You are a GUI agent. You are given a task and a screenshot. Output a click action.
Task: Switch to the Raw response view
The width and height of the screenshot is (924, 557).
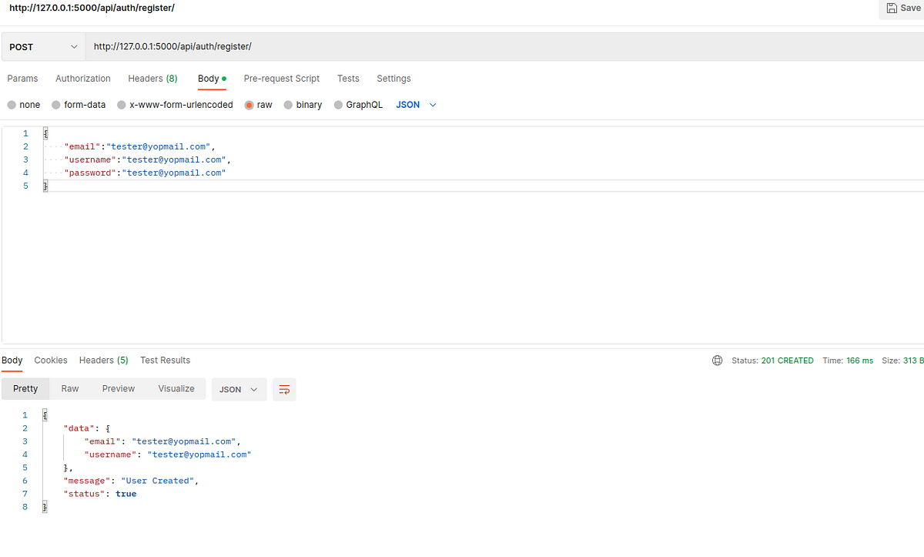click(x=69, y=389)
